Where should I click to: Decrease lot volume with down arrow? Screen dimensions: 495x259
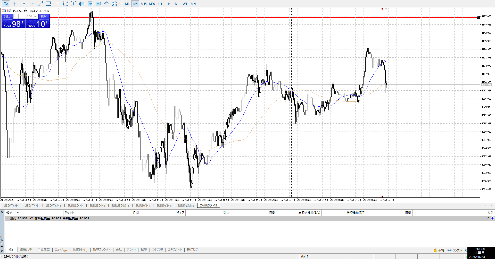pyautogui.click(x=16, y=16)
